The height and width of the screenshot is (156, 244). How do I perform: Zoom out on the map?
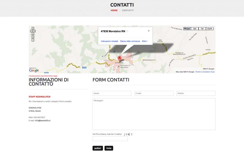coord(33,40)
